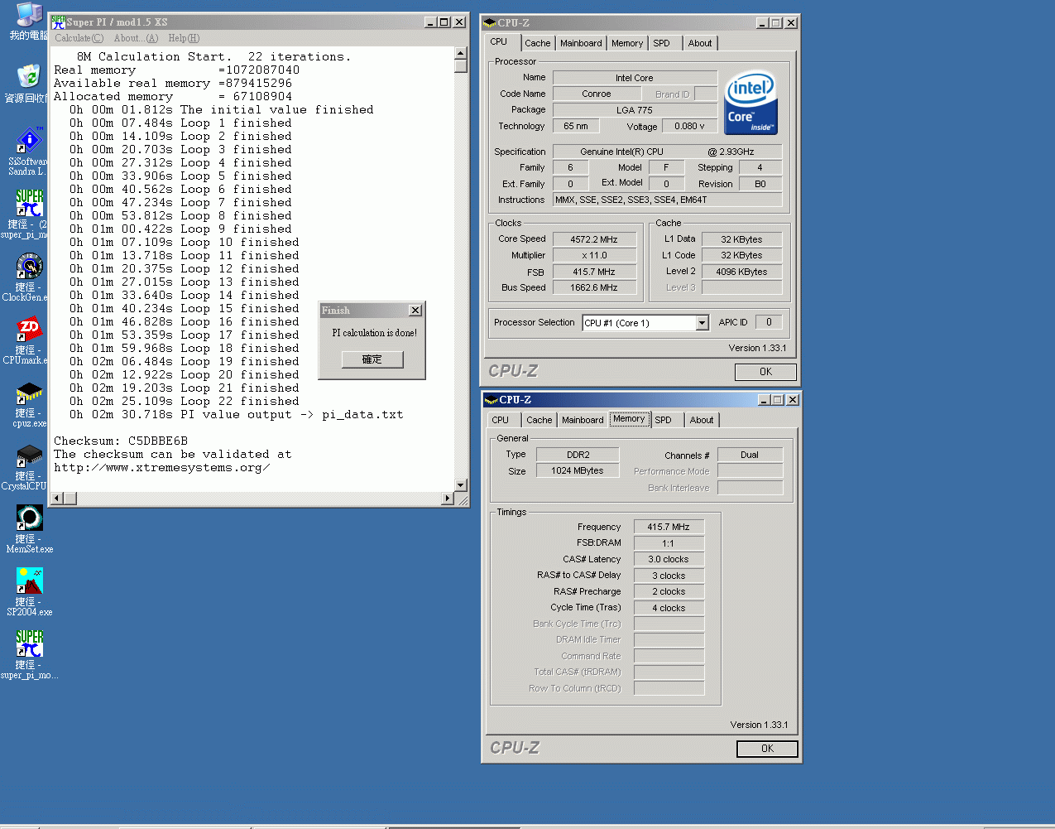
Task: Visit the xtremesystems.org checksum link
Action: (165, 467)
